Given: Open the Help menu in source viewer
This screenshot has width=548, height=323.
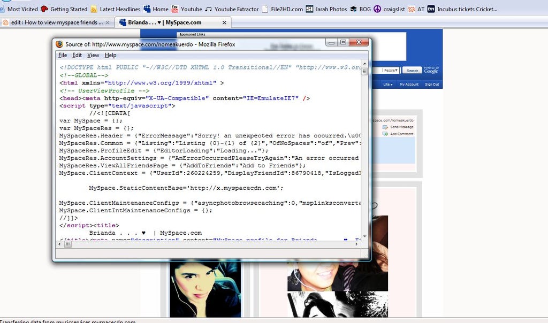Looking at the screenshot, I should pyautogui.click(x=110, y=55).
